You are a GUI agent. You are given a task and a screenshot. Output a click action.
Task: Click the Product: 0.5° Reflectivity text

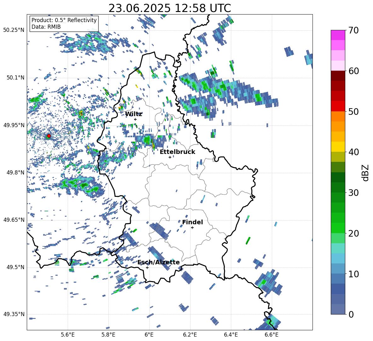pyautogui.click(x=64, y=20)
